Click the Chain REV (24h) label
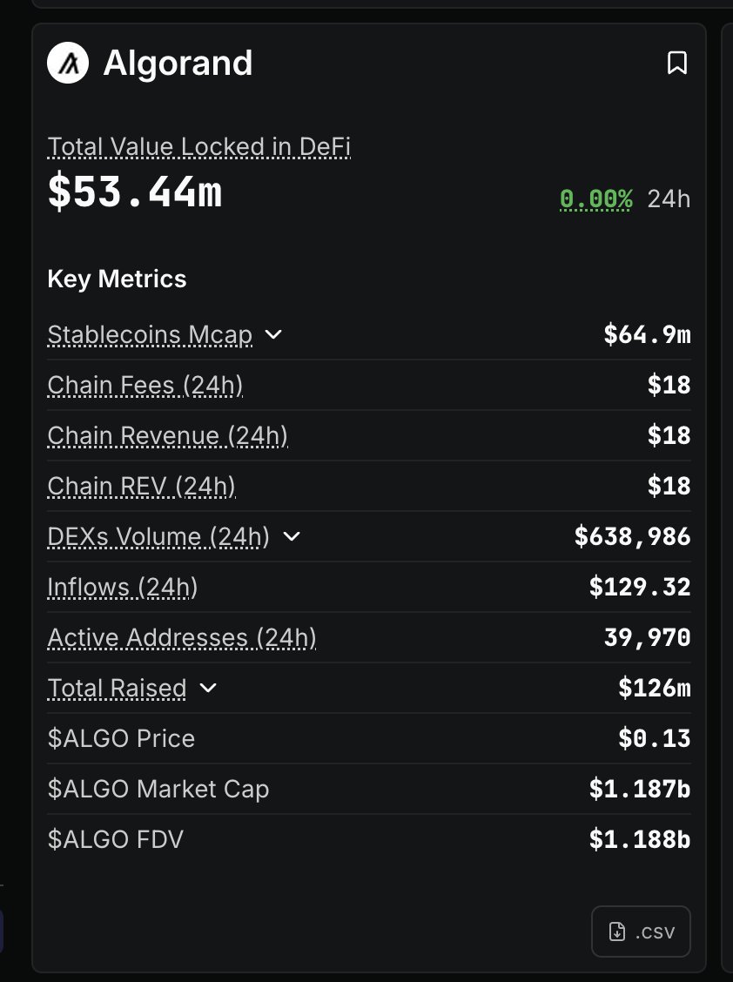 coord(141,486)
